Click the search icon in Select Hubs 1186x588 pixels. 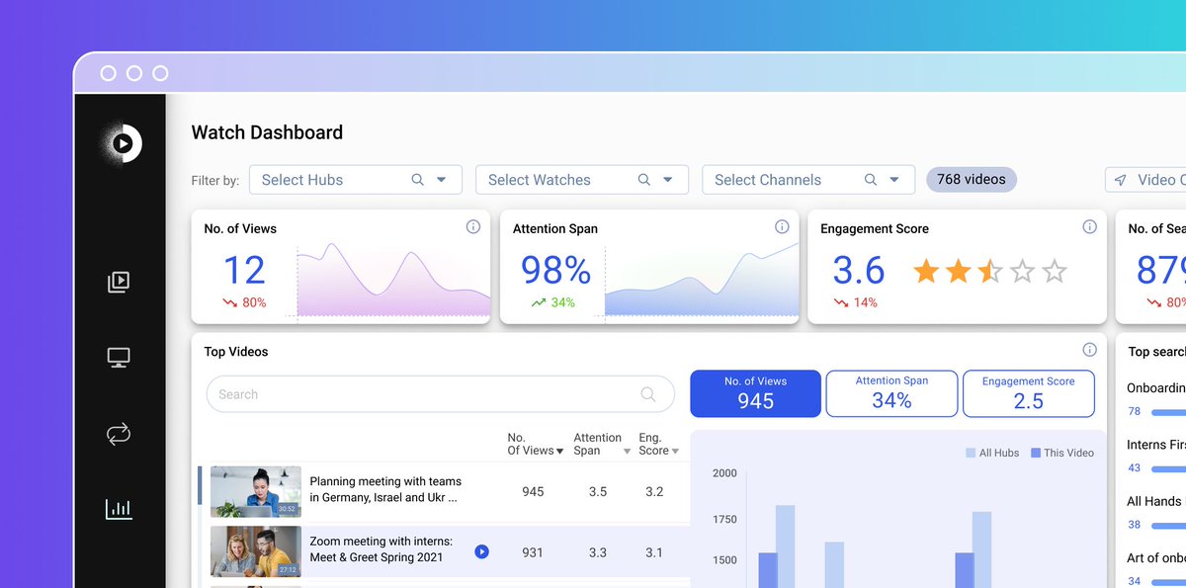[418, 180]
